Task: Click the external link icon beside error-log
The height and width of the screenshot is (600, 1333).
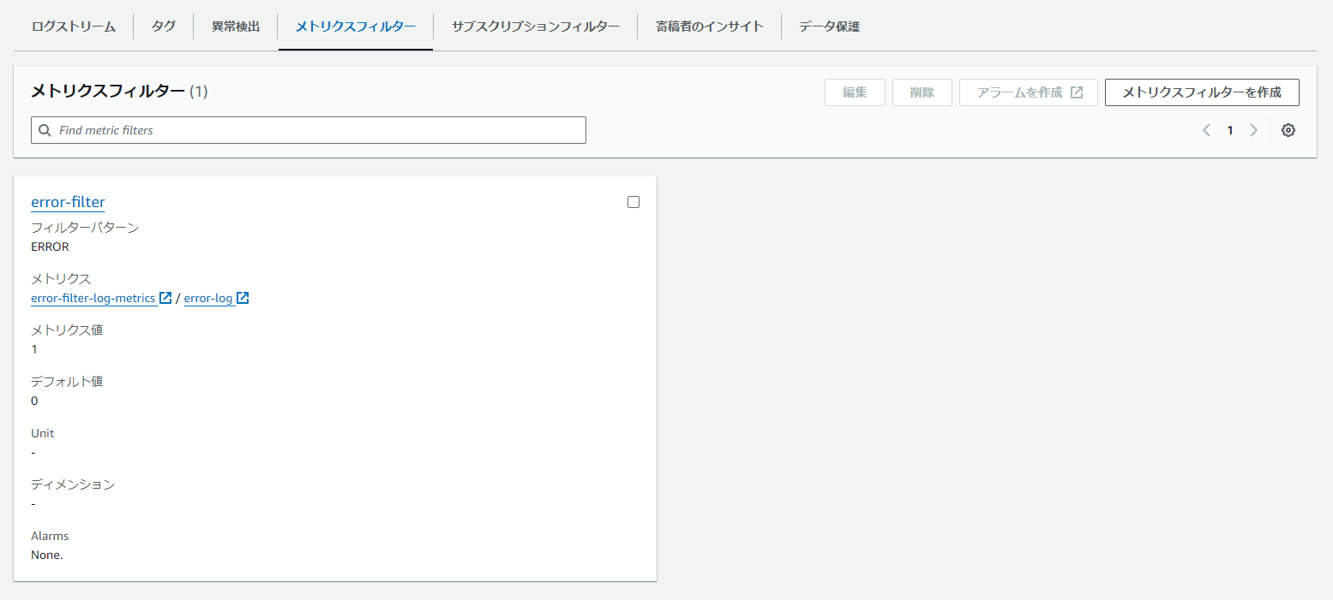Action: pos(243,298)
